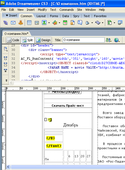Screen dimensions: 125x170
Task: Click the yellow </B> tag marker
Action: 51,138
